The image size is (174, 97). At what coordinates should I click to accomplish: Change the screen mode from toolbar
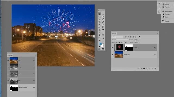pos(103,49)
